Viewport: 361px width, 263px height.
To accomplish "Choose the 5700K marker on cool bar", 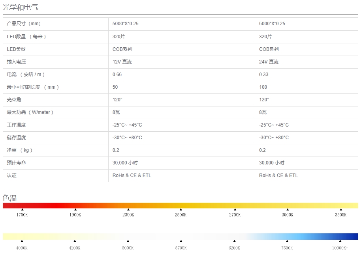I will (181, 241).
